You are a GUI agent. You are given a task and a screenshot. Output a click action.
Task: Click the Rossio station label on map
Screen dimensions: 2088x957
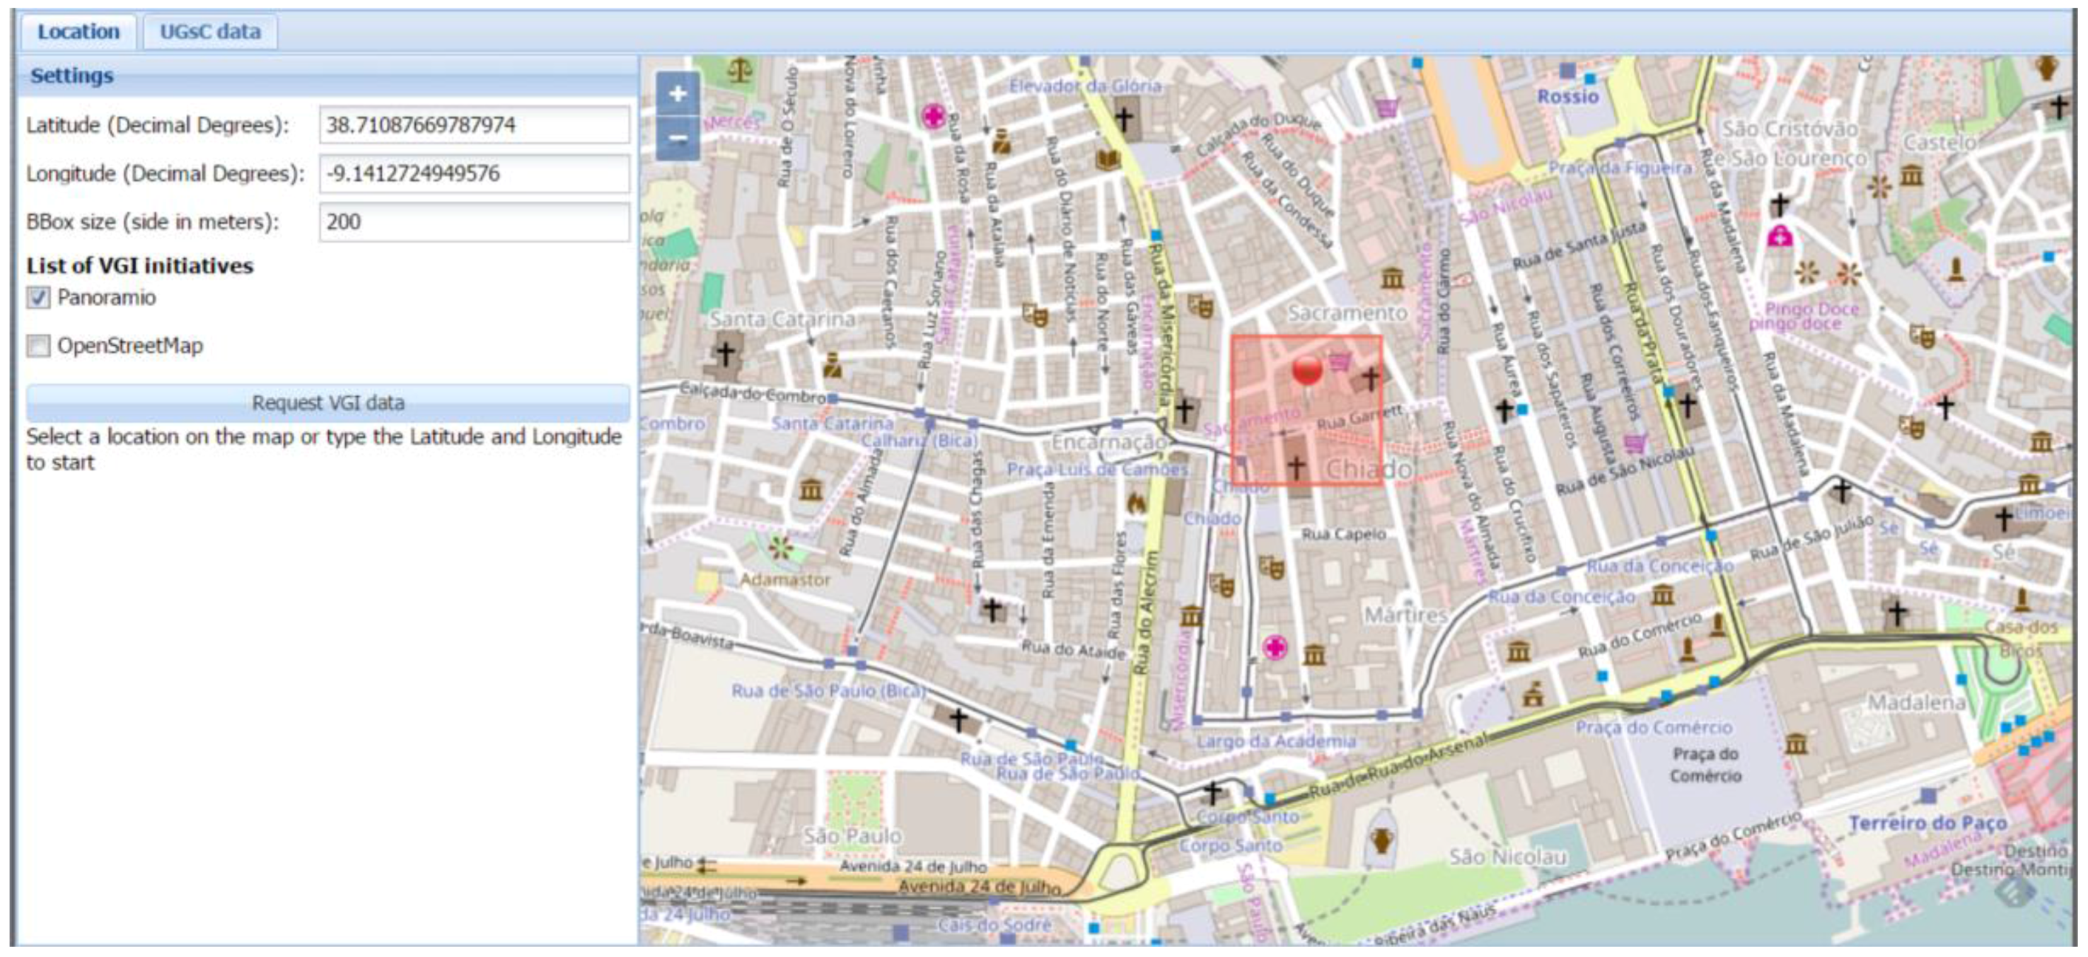point(1567,96)
